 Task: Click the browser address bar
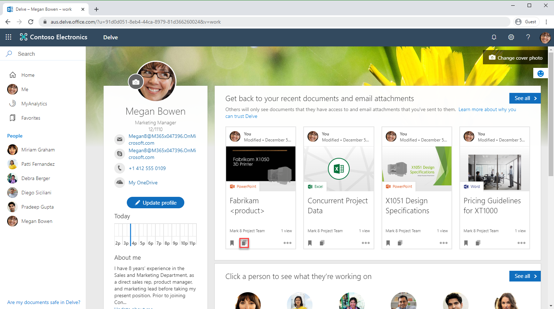click(274, 22)
